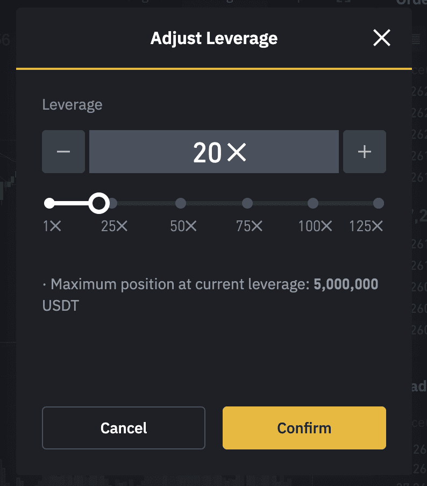Select the 125× dot on the slider

click(379, 203)
